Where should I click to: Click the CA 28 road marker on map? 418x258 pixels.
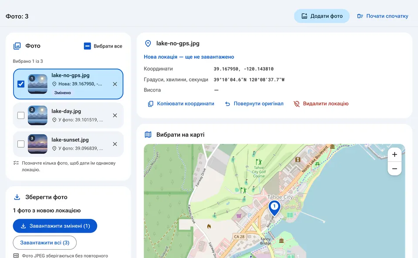click(x=239, y=237)
